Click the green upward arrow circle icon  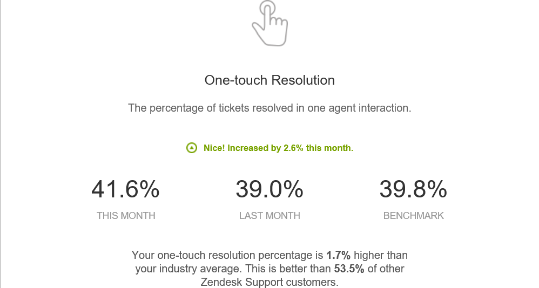point(192,148)
